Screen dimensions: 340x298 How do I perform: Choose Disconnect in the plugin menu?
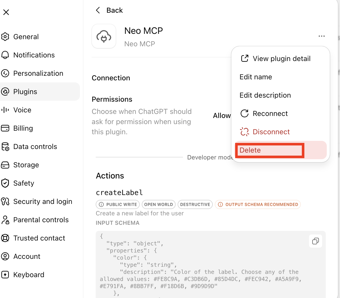(x=280, y=132)
